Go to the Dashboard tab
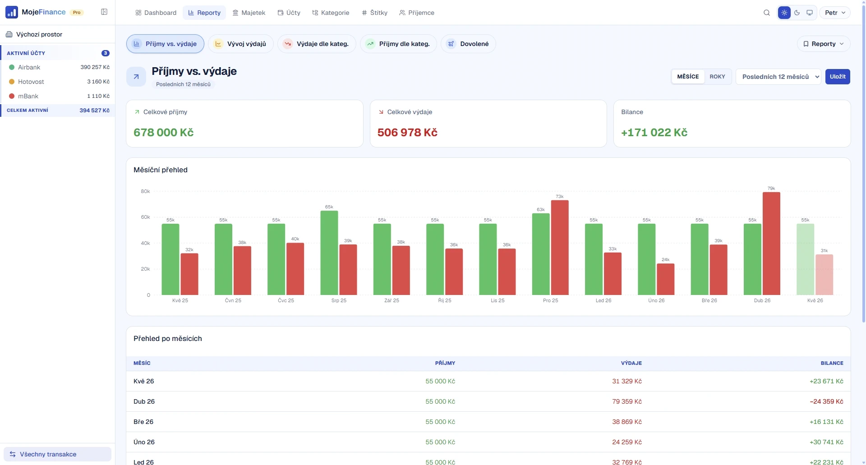The height and width of the screenshot is (465, 866). click(x=156, y=13)
